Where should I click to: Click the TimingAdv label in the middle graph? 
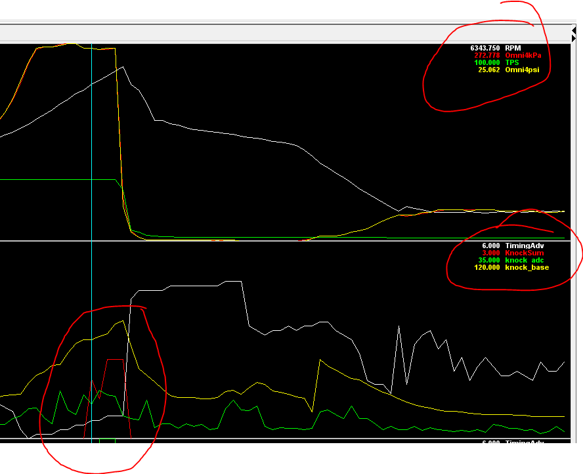coord(523,246)
